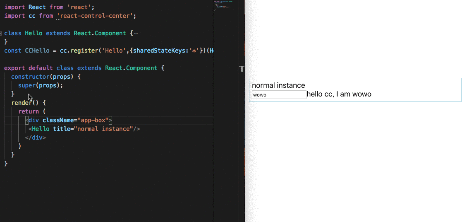Click the render() method line
Image resolution: width=462 pixels, height=222 pixels.
click(x=29, y=103)
